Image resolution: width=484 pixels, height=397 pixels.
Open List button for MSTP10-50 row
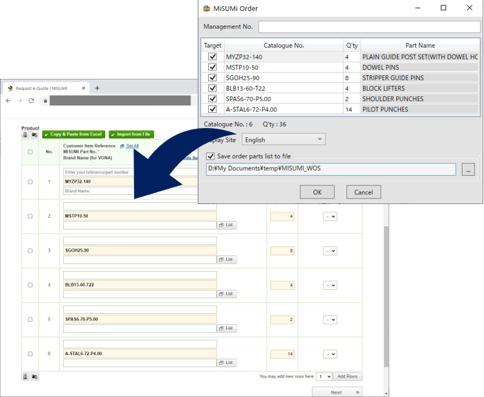pos(227,225)
